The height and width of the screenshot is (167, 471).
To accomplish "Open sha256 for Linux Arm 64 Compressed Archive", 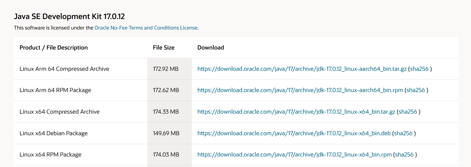I will coord(419,69).
